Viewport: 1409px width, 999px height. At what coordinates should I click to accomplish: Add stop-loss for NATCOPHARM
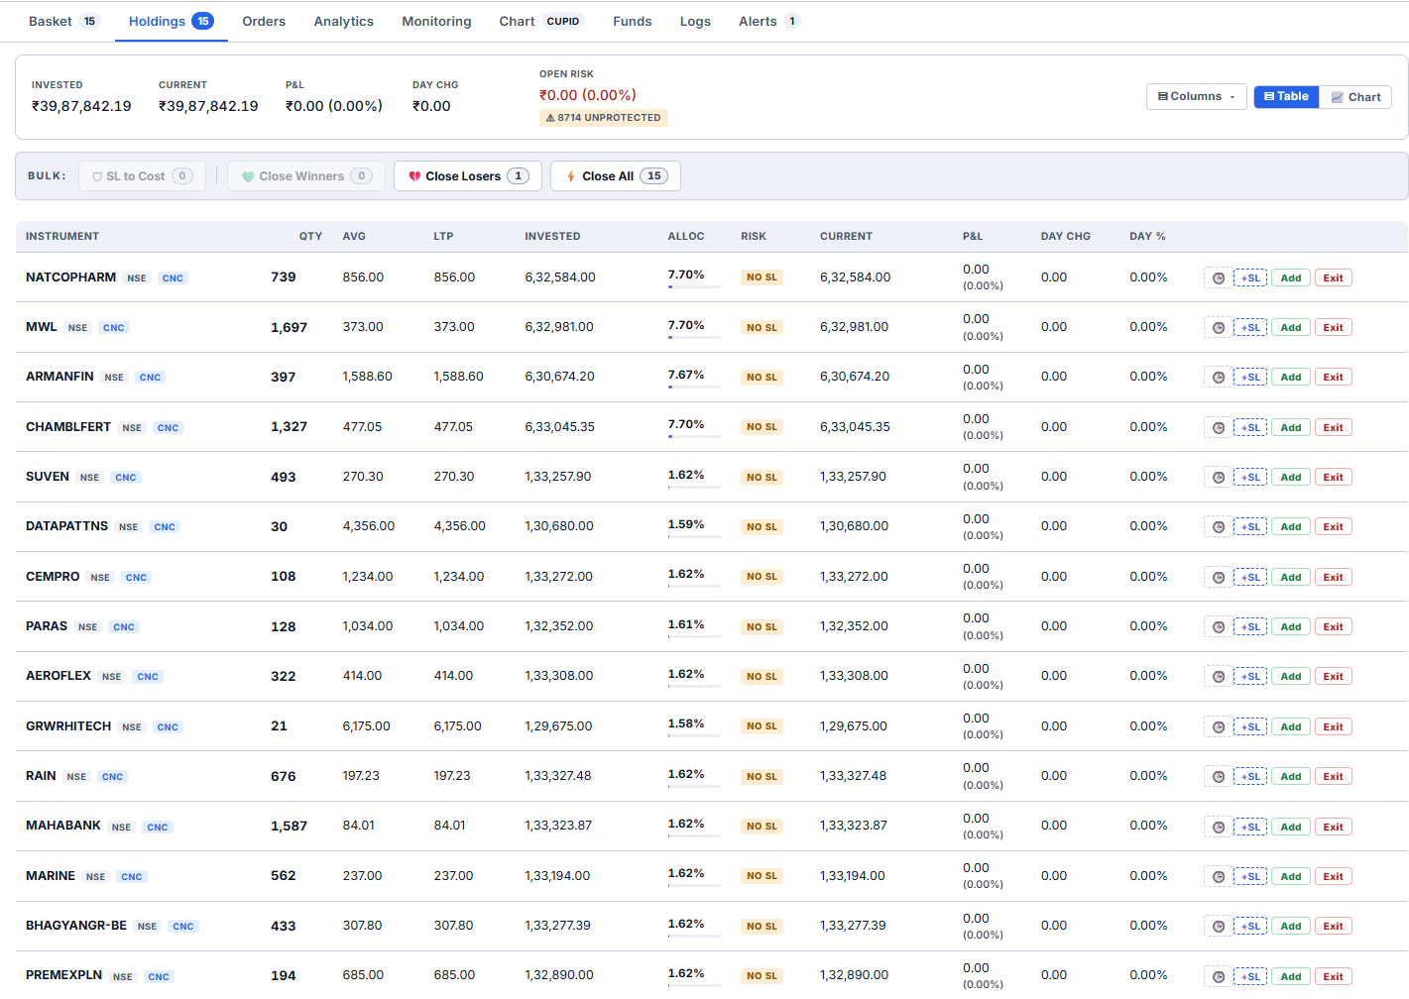[1250, 278]
